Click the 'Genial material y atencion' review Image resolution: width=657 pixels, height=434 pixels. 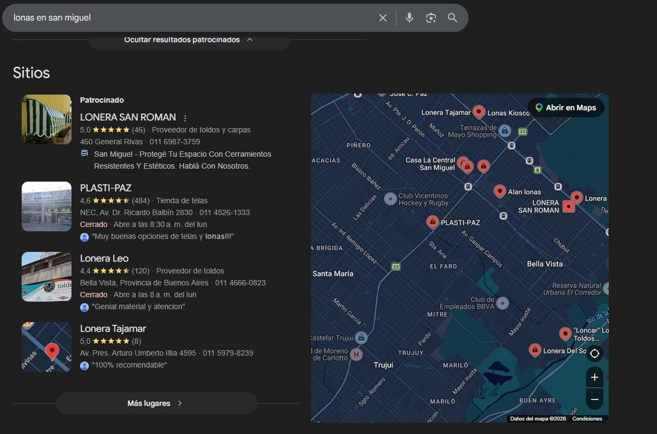pos(139,307)
